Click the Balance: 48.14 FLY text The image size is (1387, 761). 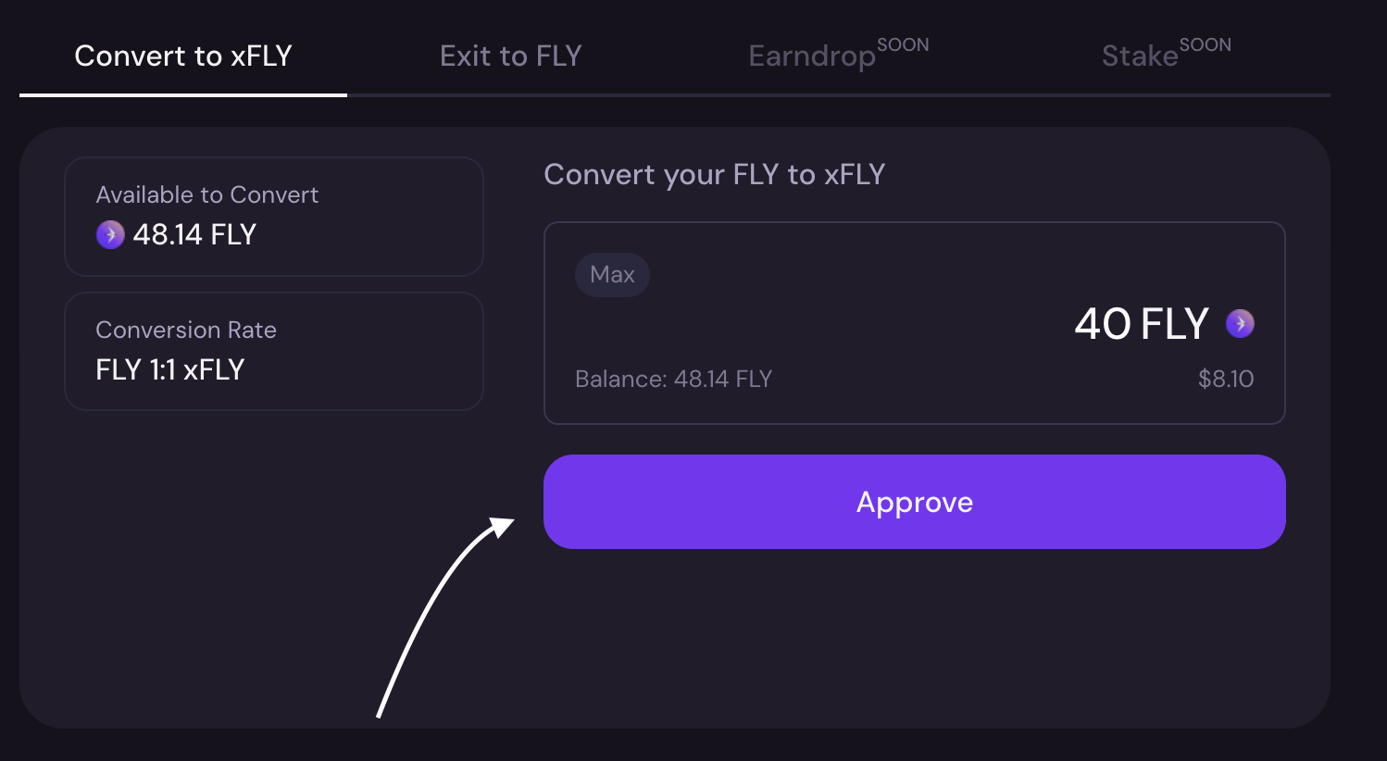tap(673, 379)
